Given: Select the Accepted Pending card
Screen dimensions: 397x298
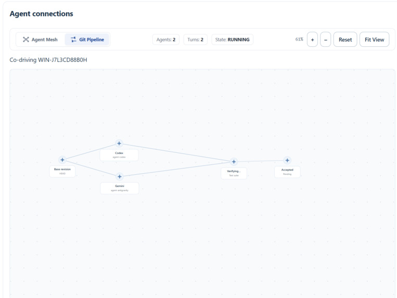Looking at the screenshot, I should coord(287,172).
